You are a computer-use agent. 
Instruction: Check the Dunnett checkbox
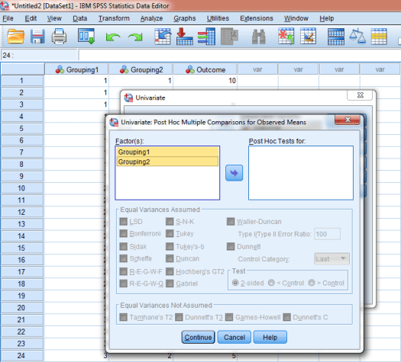[x=231, y=246]
